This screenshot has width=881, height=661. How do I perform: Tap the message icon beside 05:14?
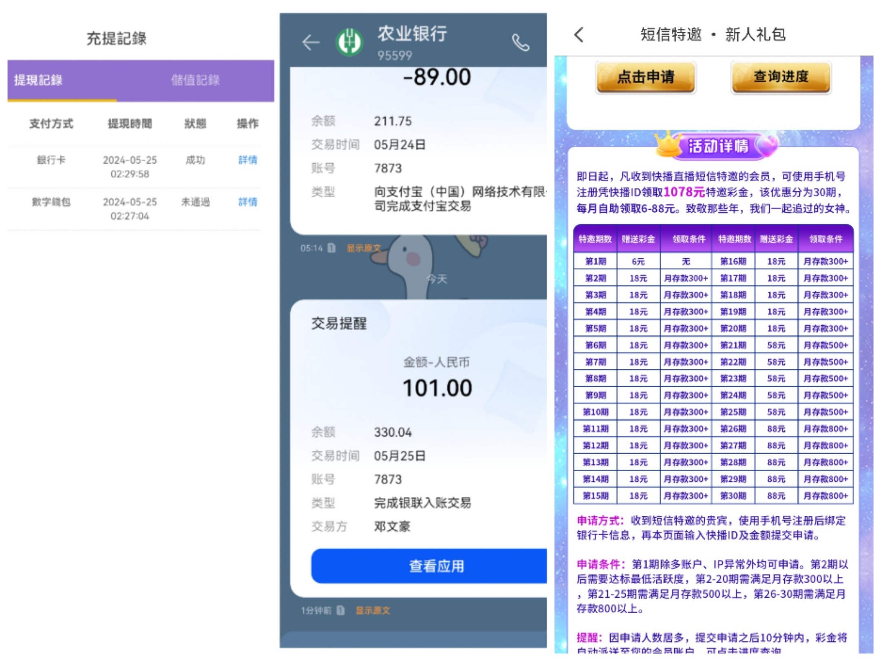pos(332,248)
